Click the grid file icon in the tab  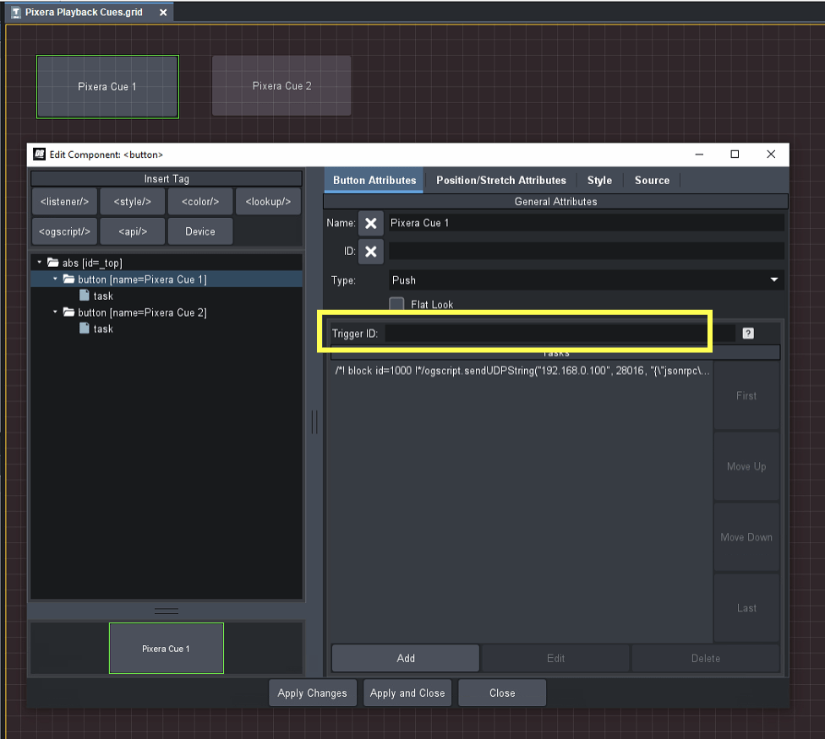[16, 12]
